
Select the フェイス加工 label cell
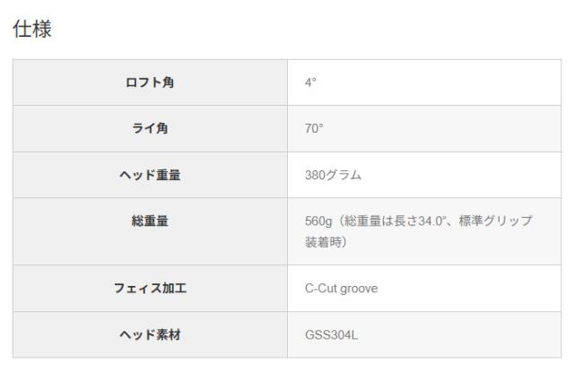point(150,289)
